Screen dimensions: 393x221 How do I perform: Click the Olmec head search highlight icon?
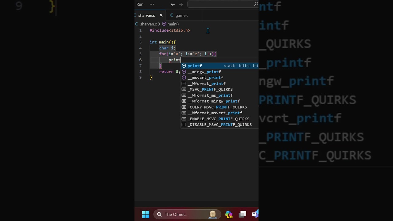point(212,214)
